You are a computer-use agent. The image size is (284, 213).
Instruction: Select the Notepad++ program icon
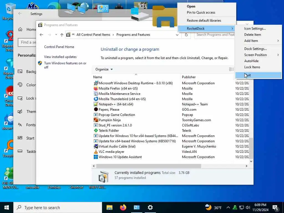point(96,104)
